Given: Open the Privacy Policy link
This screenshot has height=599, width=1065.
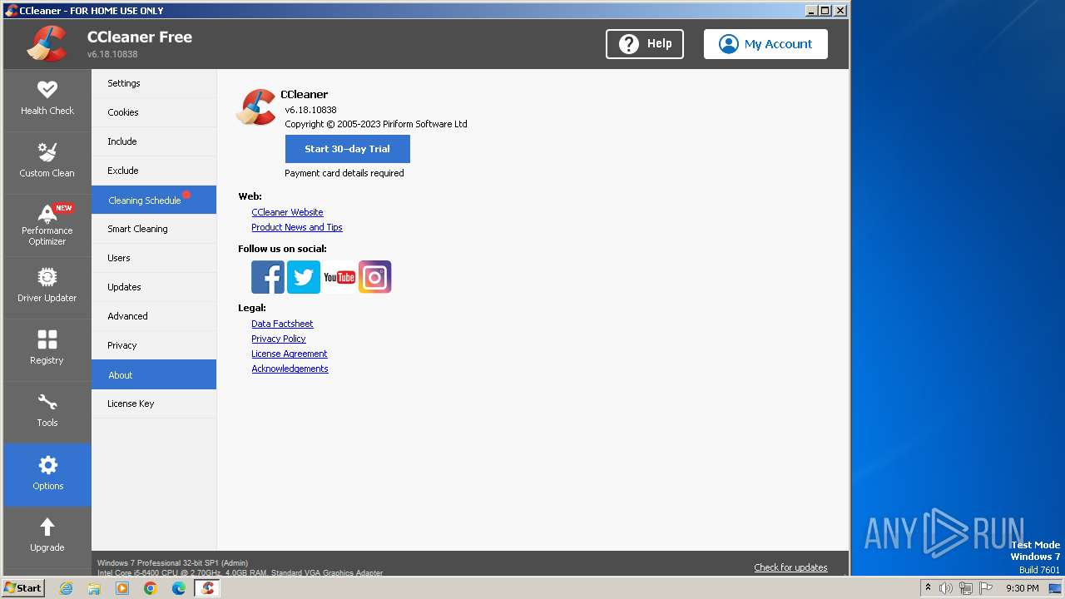Looking at the screenshot, I should tap(279, 339).
